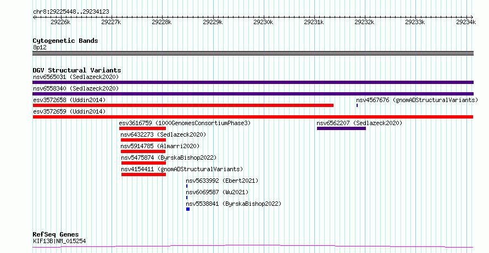Click the Cytogenetic Bands track heading
The image size is (489, 253).
pyautogui.click(x=65, y=41)
